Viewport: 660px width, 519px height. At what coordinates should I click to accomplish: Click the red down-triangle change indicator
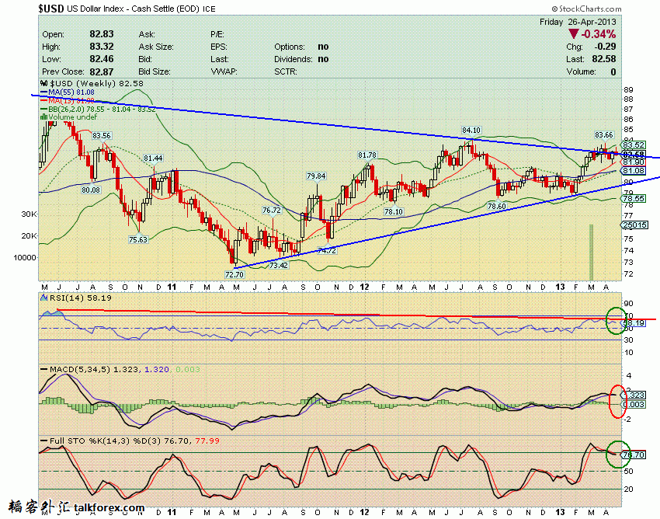[573, 34]
